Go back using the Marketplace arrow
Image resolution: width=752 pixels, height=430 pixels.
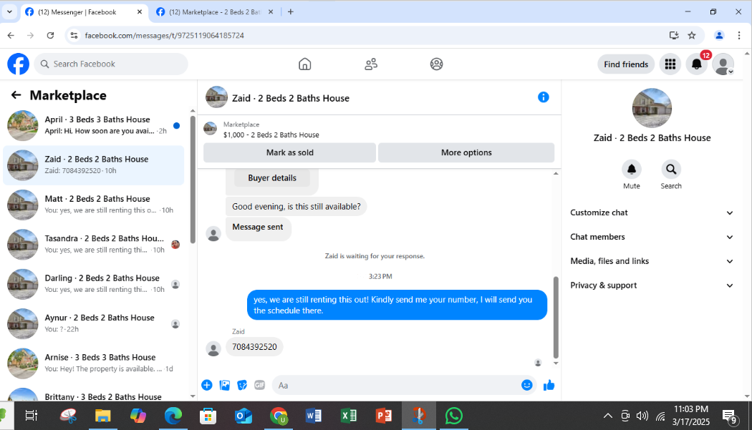pyautogui.click(x=16, y=95)
